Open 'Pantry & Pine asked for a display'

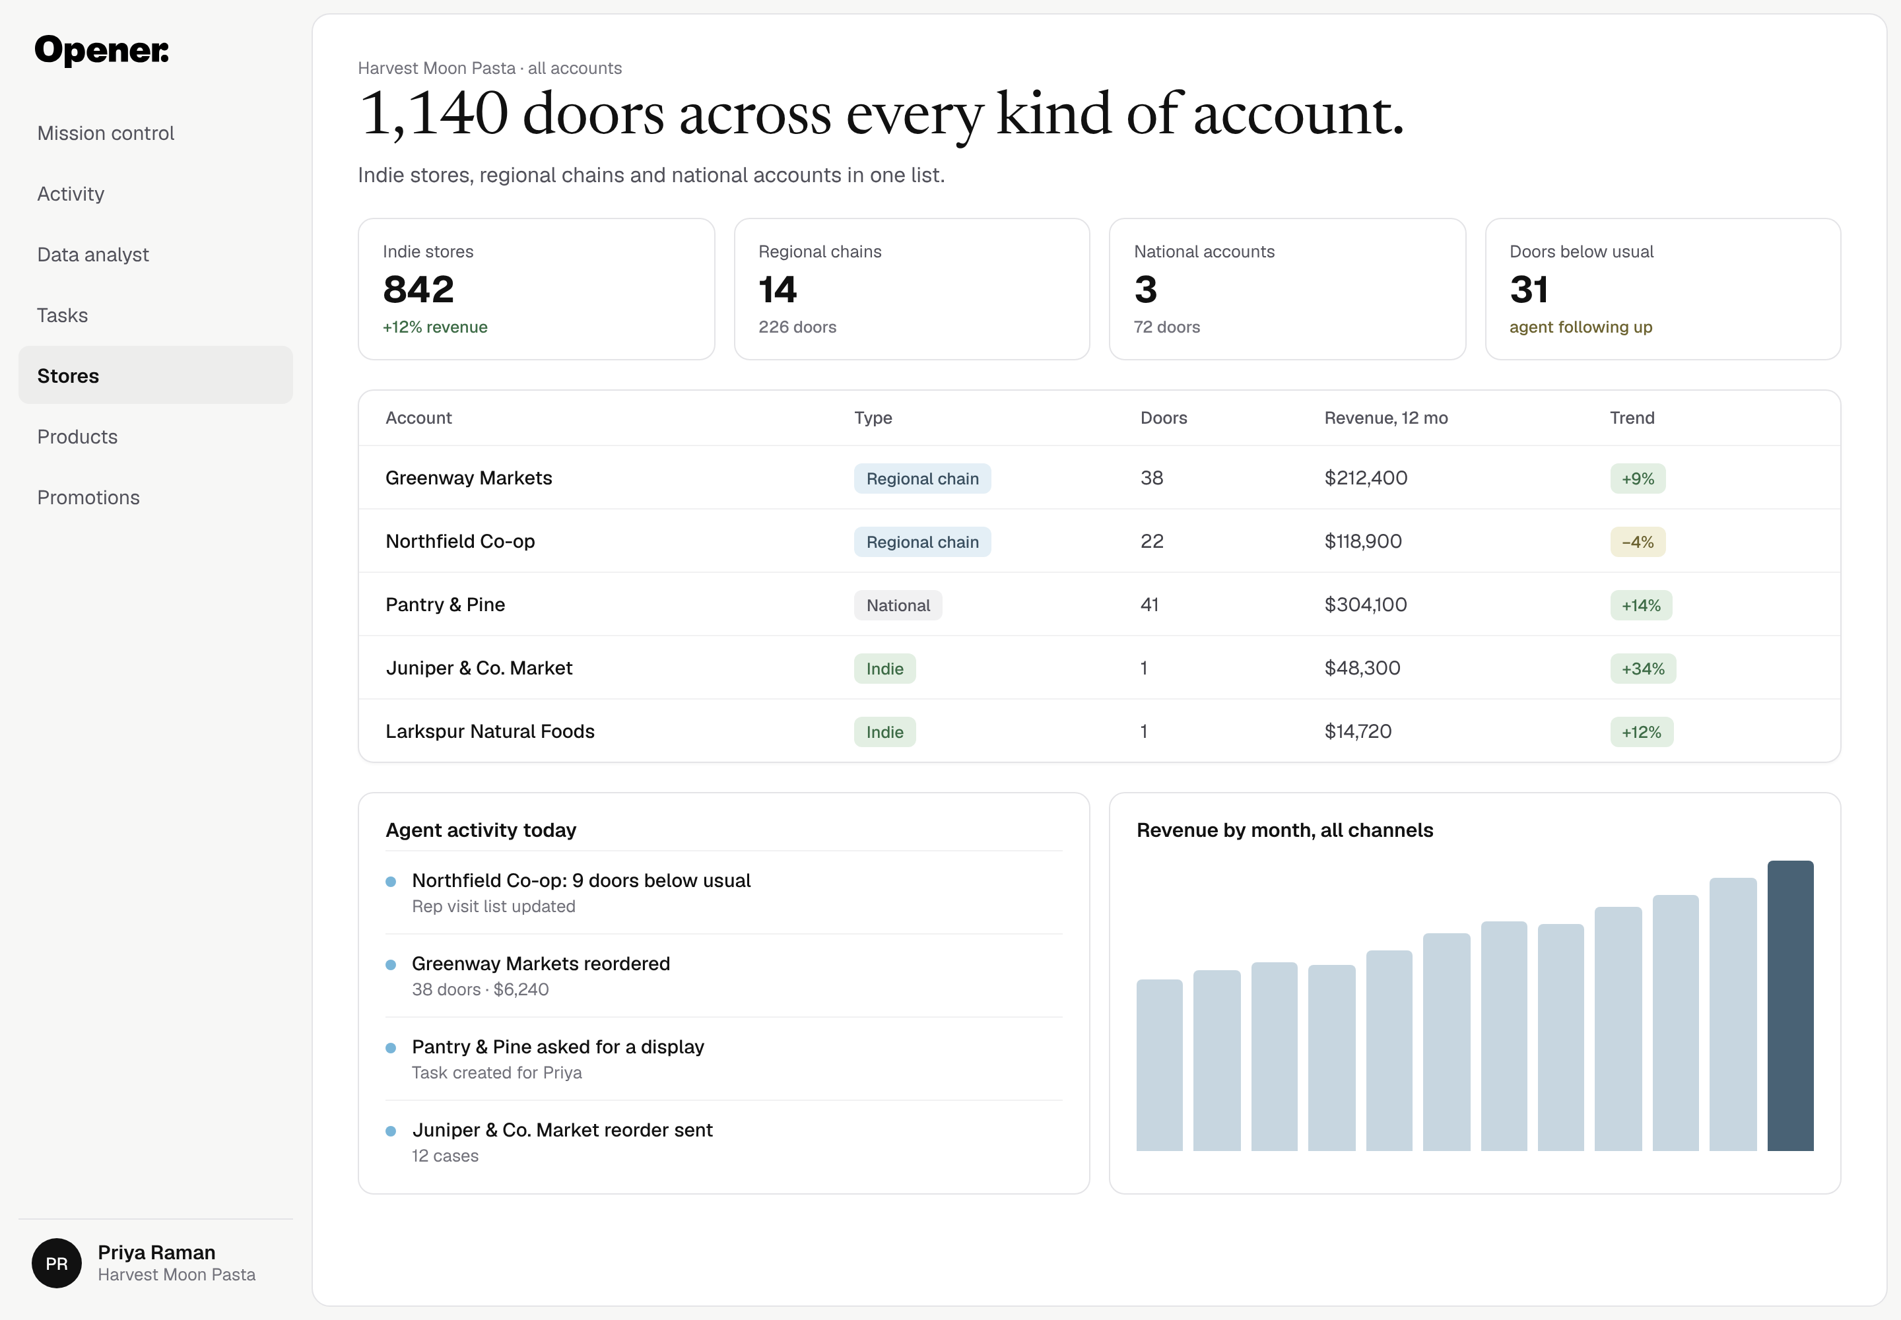click(724, 1059)
